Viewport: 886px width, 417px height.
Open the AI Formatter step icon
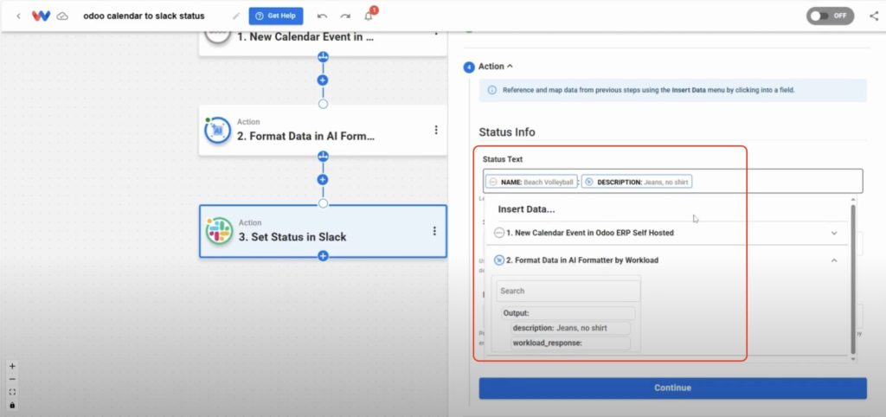coord(217,130)
